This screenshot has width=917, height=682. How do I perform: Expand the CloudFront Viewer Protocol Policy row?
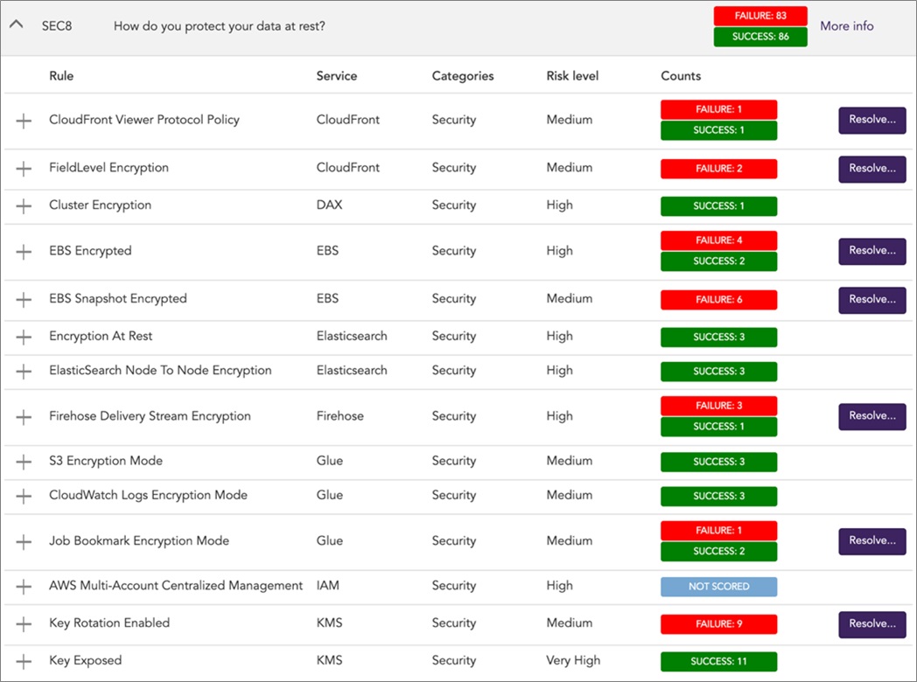pos(24,121)
